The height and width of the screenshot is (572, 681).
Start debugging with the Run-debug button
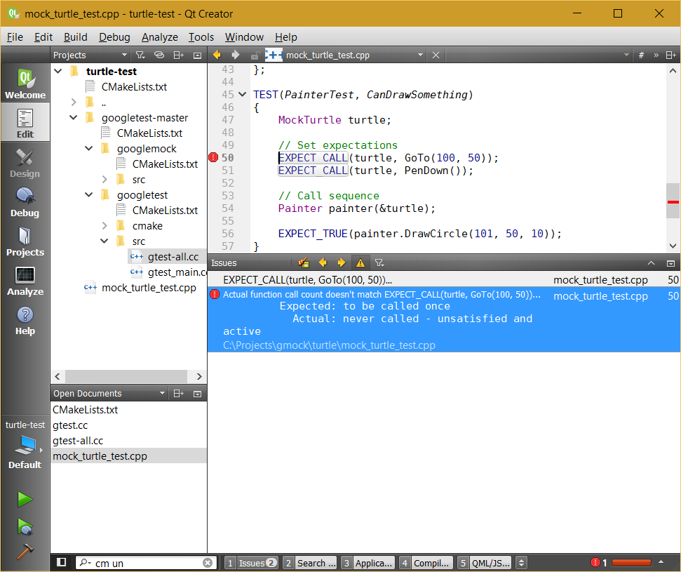coord(25,527)
